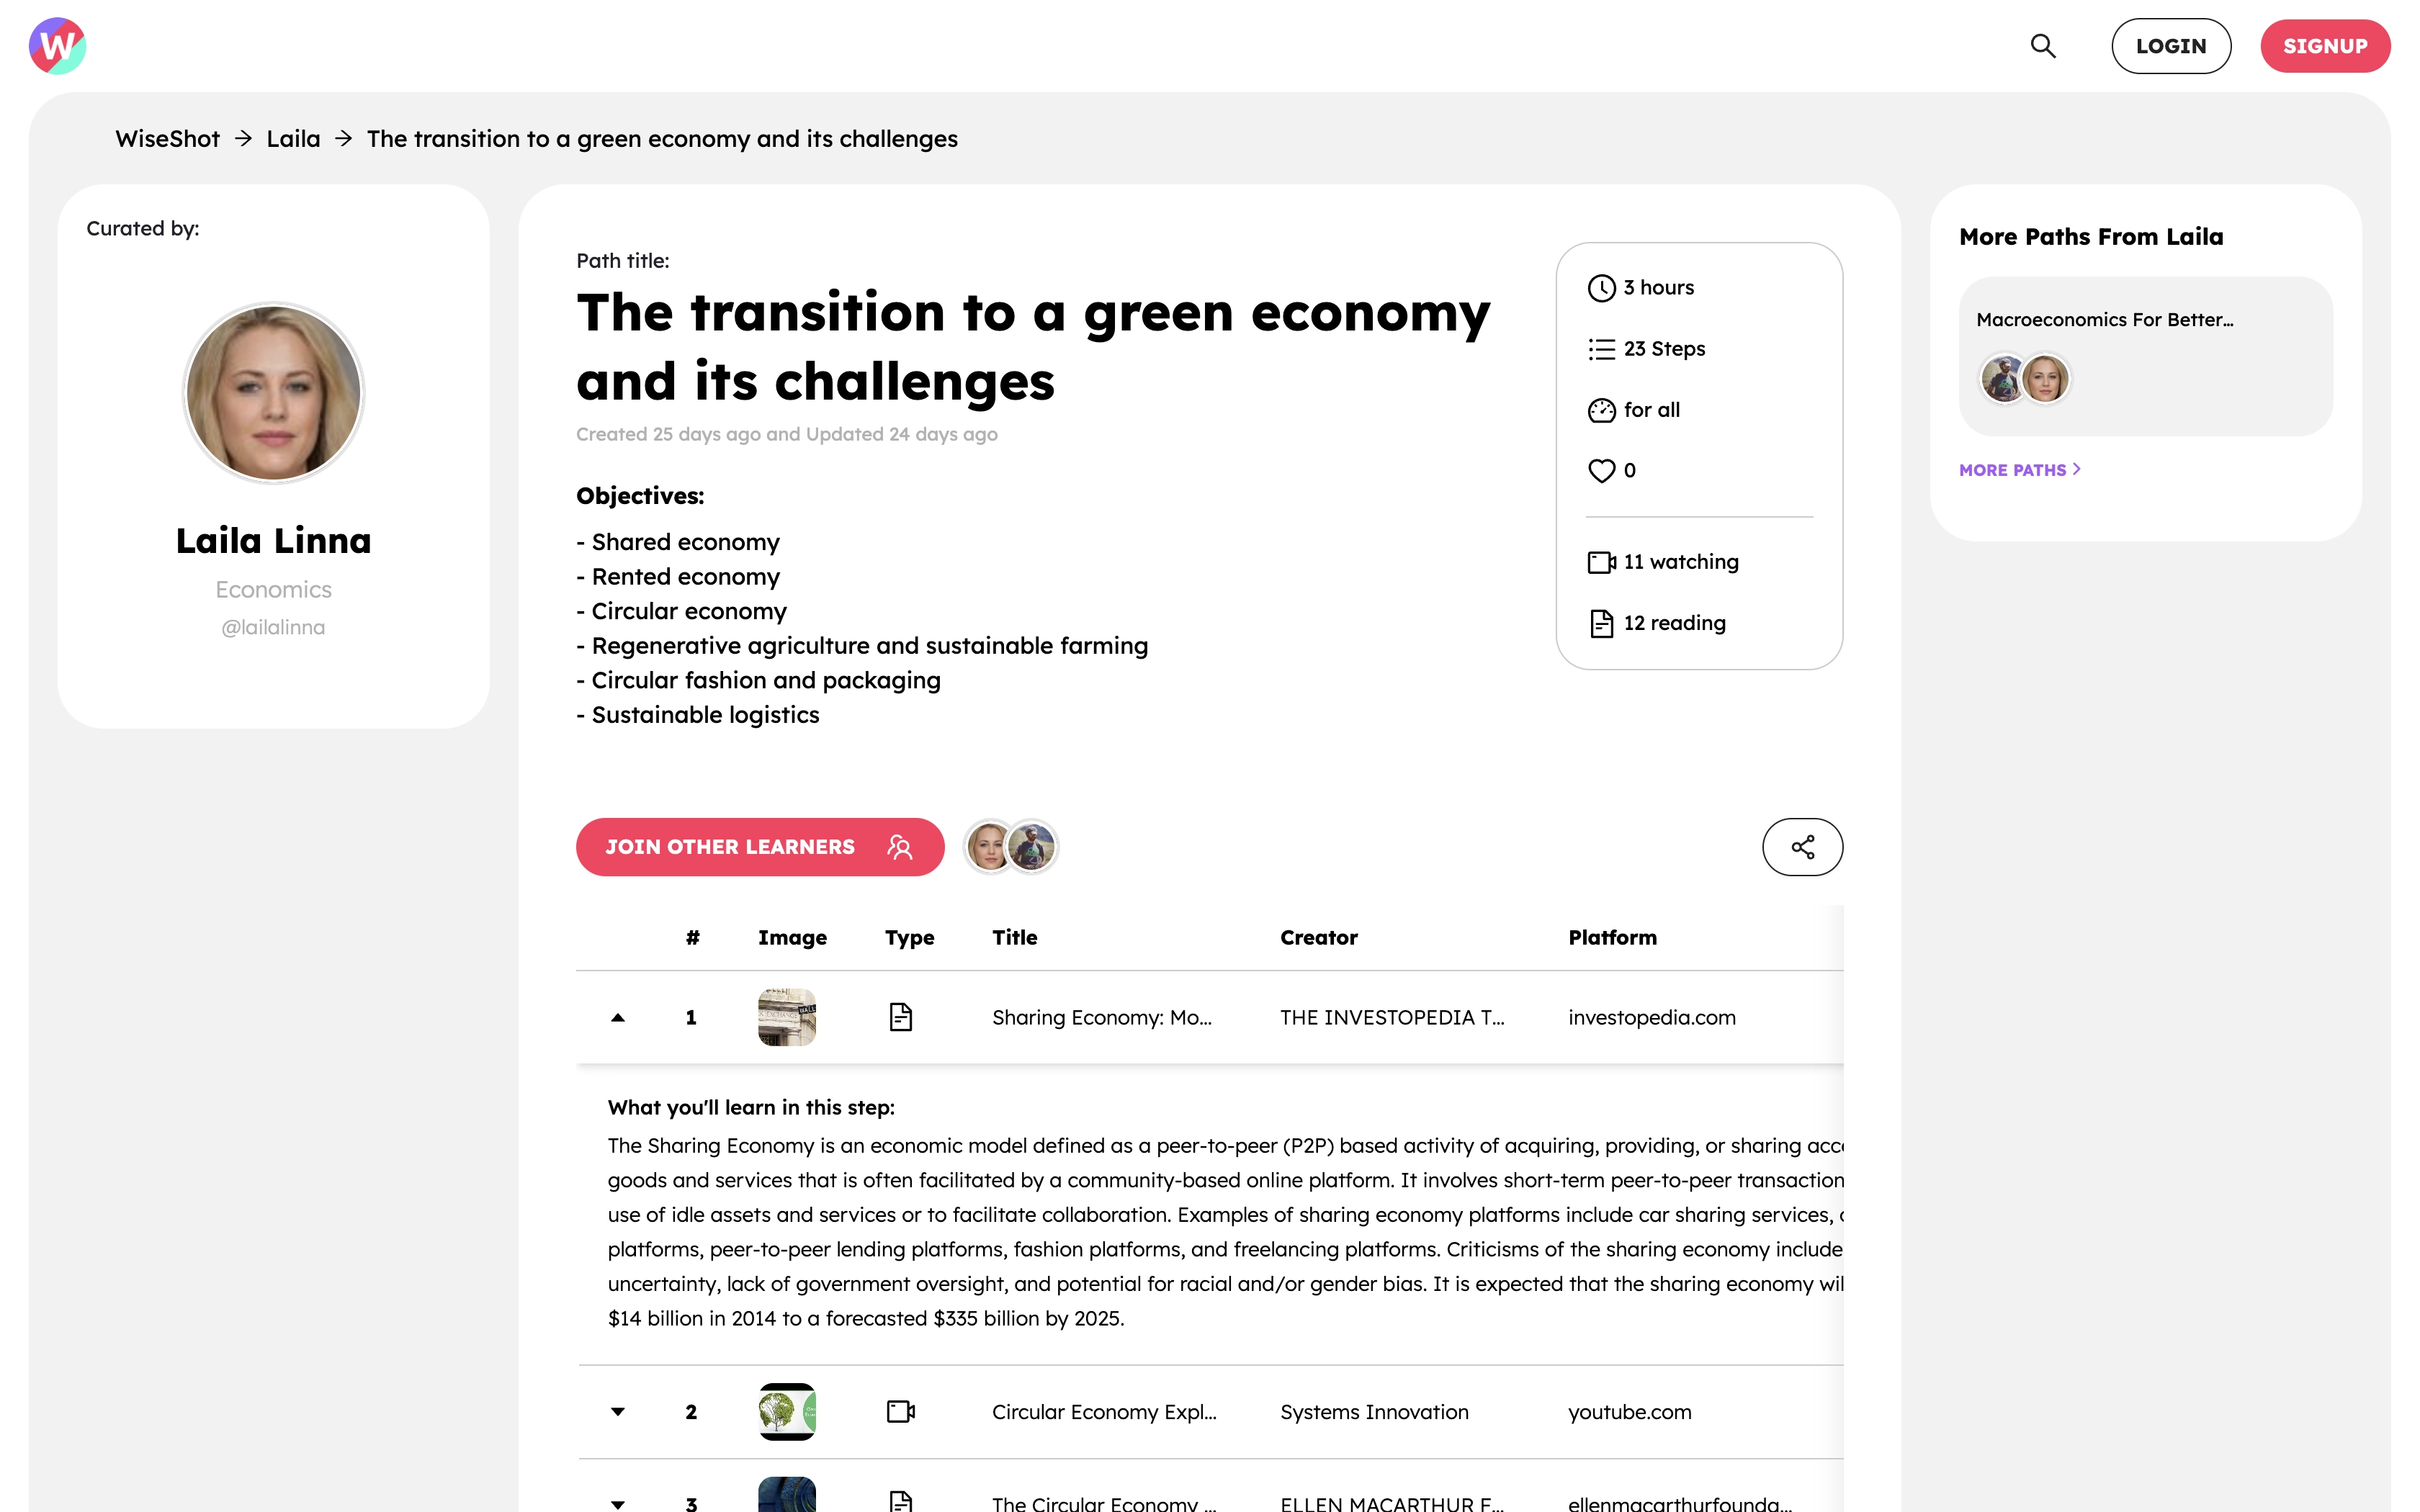Screen dimensions: 2420x1512
Task: Click the video type icon for step 2
Action: pyautogui.click(x=900, y=1411)
